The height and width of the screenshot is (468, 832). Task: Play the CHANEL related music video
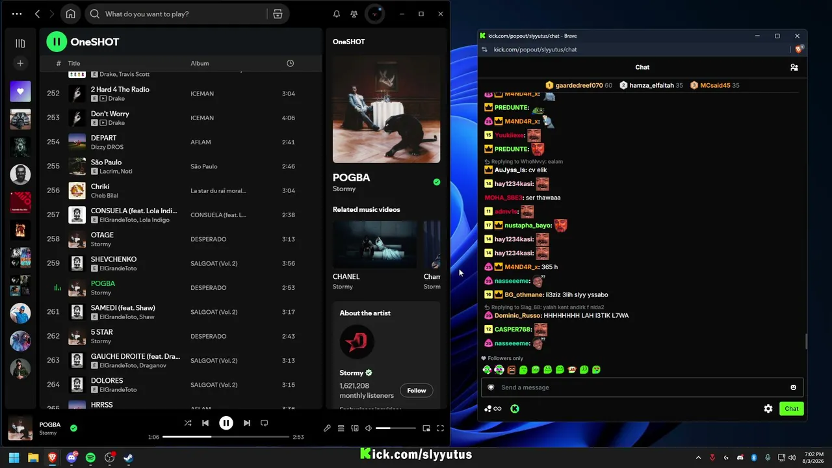pyautogui.click(x=374, y=244)
